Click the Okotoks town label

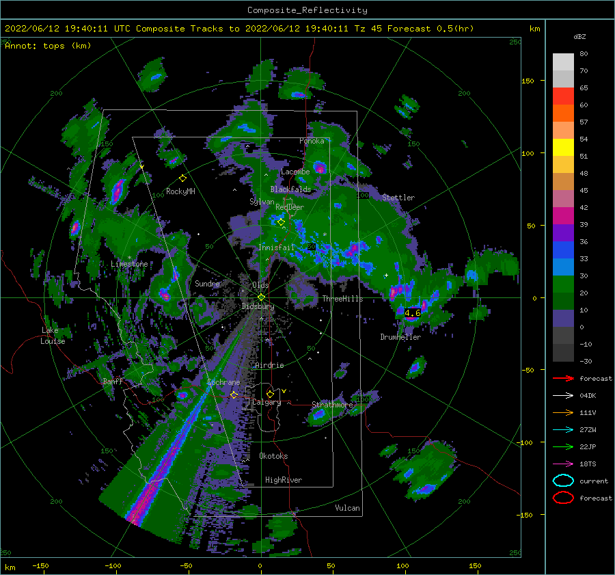click(x=273, y=456)
